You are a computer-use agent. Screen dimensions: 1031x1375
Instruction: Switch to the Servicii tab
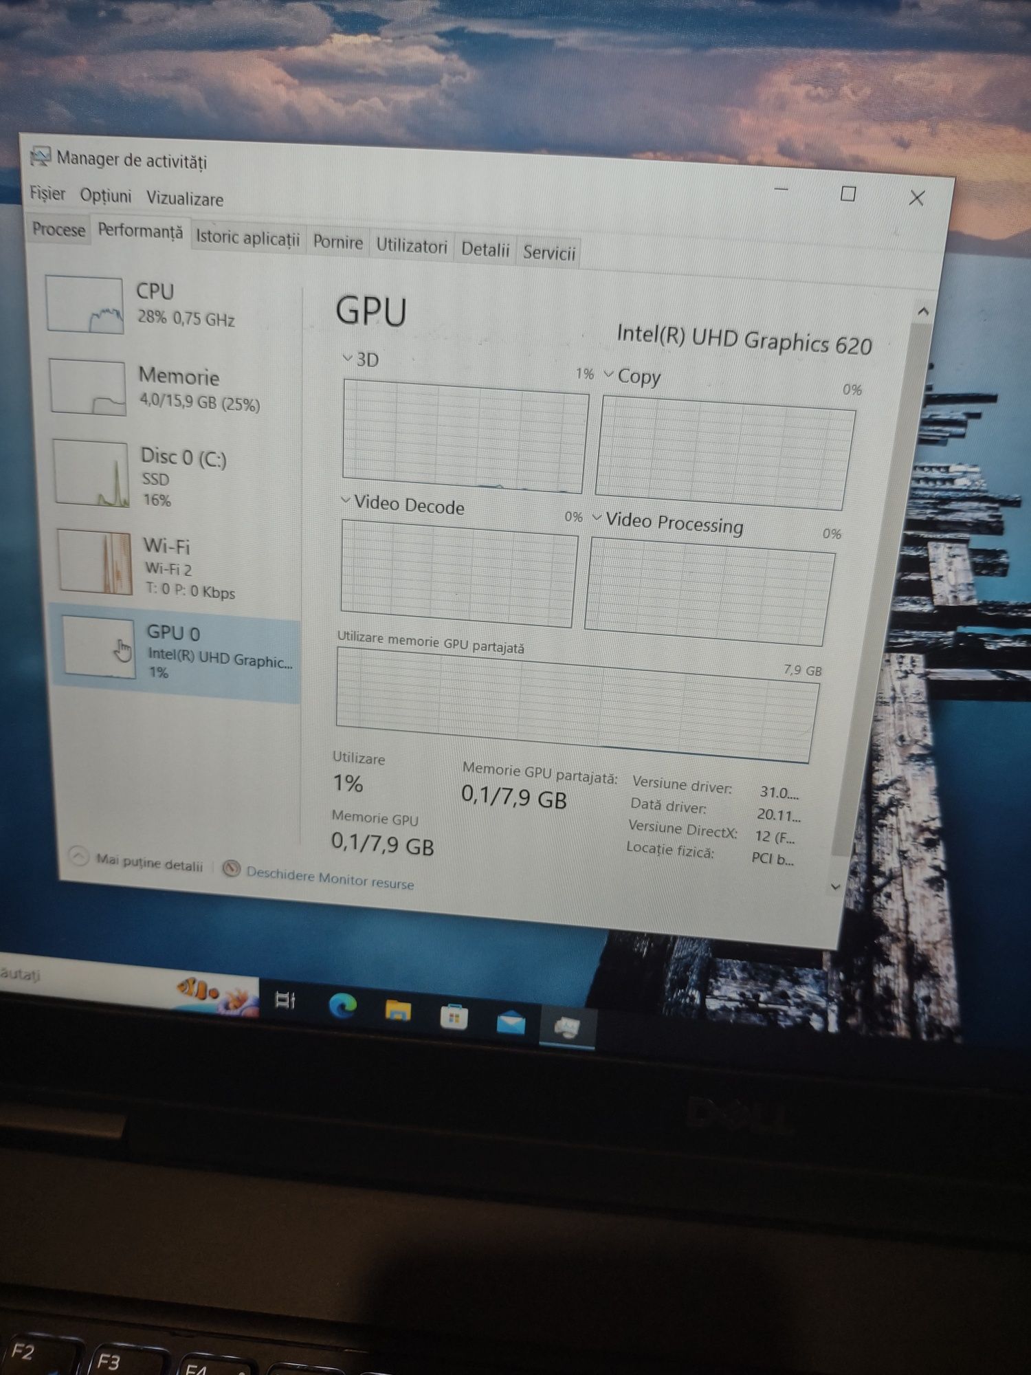click(548, 252)
